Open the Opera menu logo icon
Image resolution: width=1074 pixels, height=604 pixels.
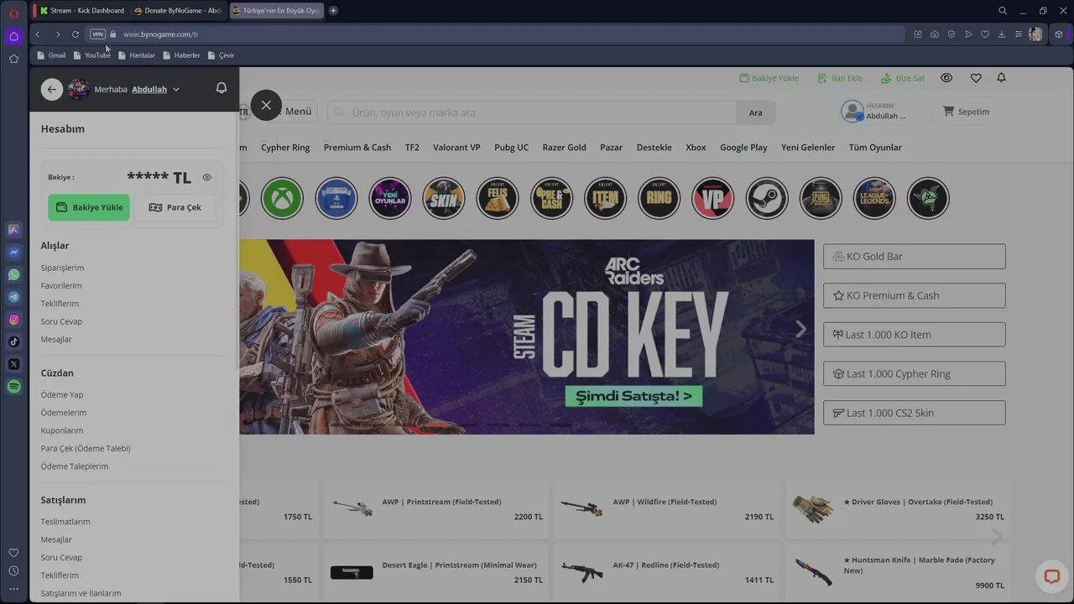(13, 13)
